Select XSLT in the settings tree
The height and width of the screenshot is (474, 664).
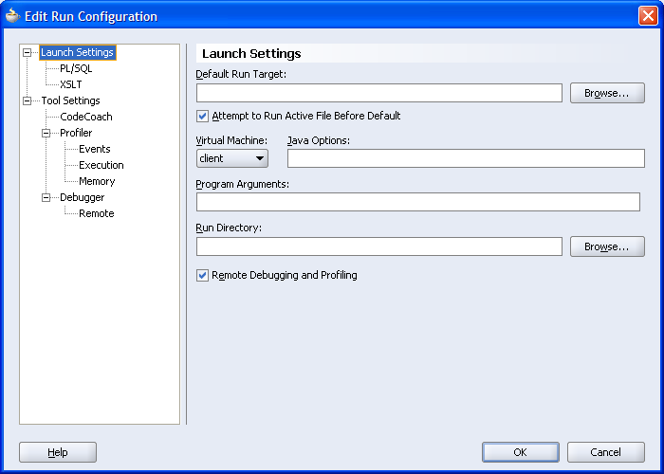click(x=71, y=85)
